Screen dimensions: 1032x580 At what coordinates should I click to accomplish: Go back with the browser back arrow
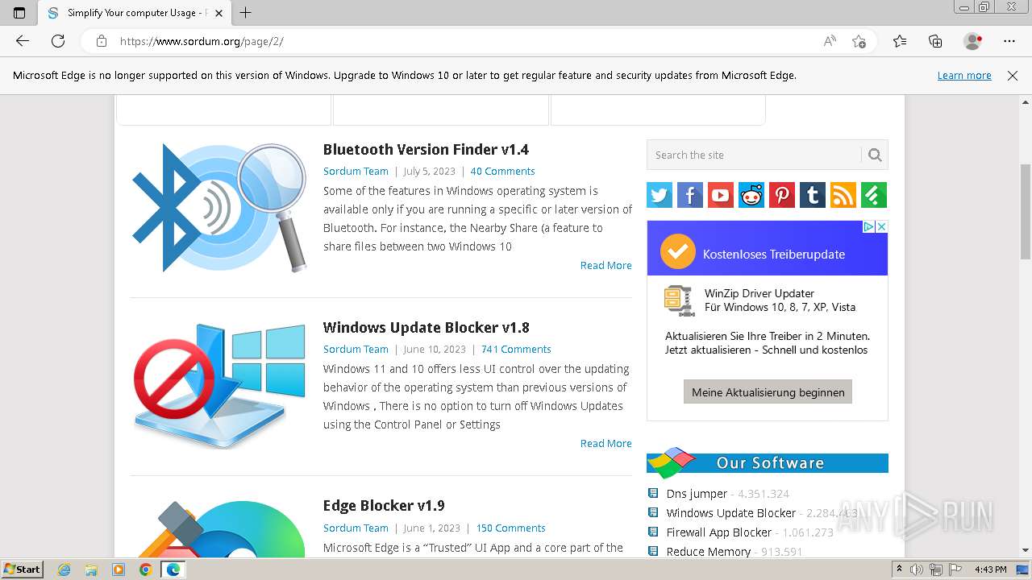(23, 41)
